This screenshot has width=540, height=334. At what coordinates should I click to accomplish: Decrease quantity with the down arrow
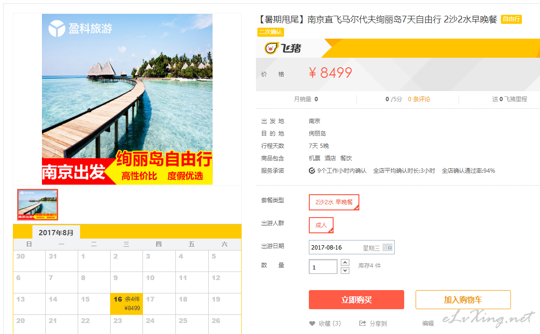[345, 271]
